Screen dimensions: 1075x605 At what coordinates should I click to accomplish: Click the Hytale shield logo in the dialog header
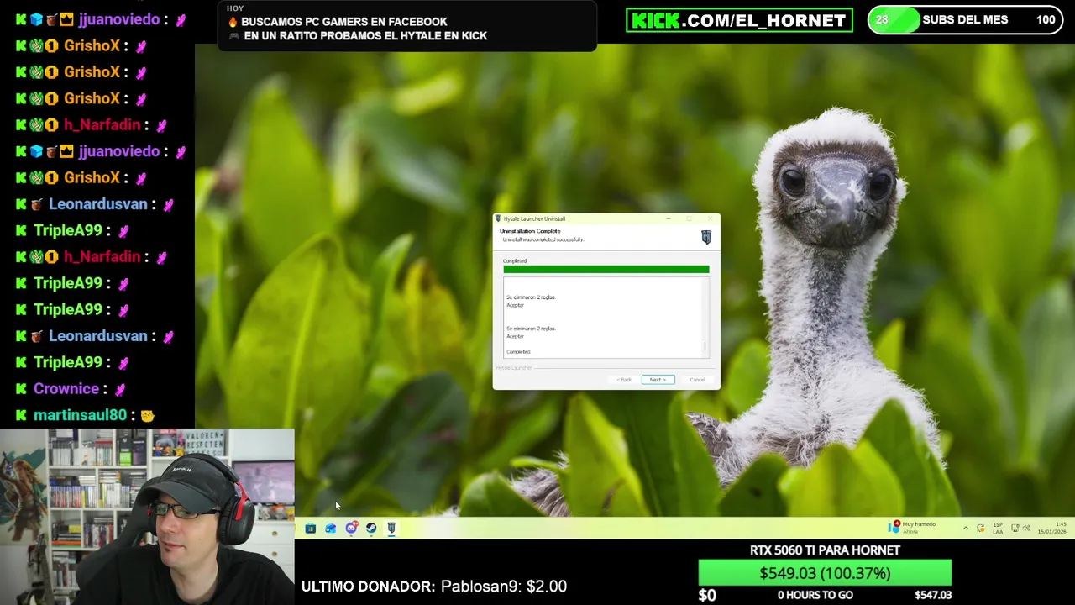pos(706,238)
